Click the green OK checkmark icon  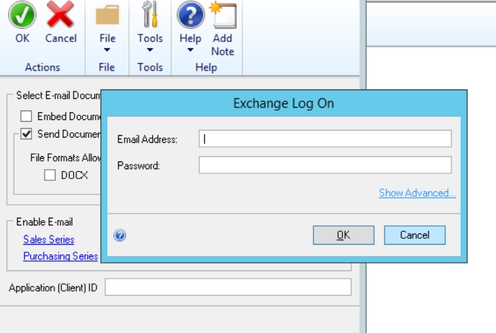click(22, 15)
